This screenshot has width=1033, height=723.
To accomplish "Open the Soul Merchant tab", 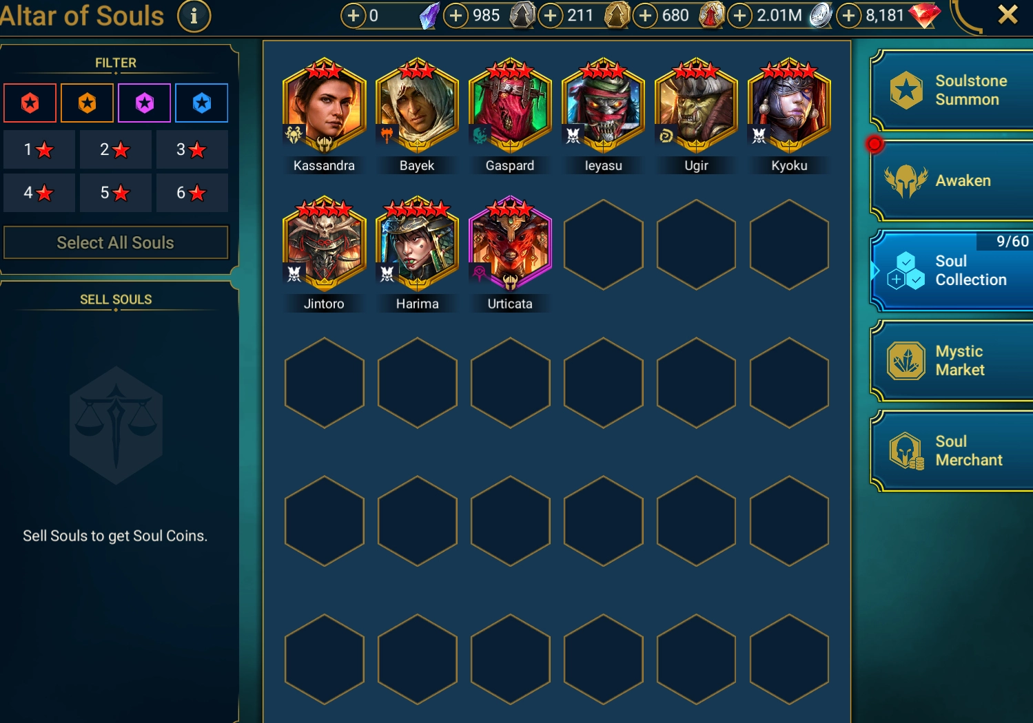I will click(x=952, y=451).
